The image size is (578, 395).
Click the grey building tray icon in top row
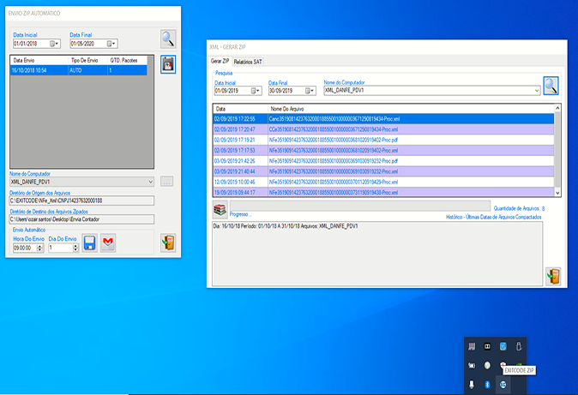(x=472, y=346)
